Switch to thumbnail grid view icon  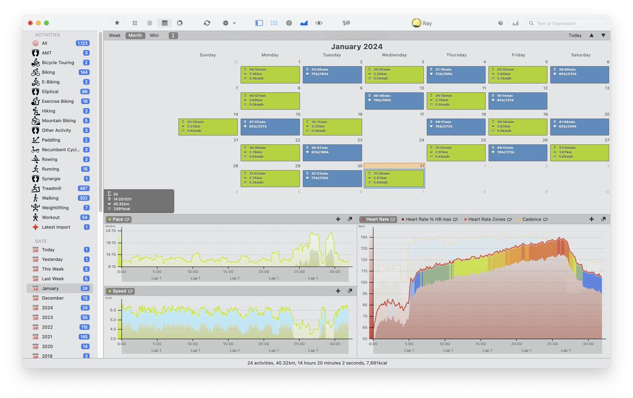coord(135,23)
